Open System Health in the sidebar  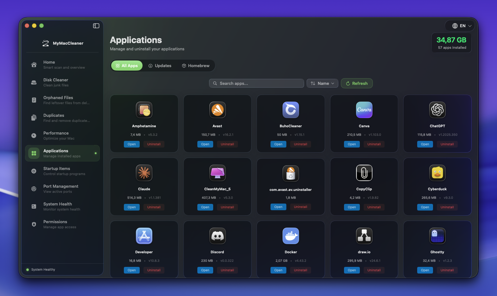62,206
